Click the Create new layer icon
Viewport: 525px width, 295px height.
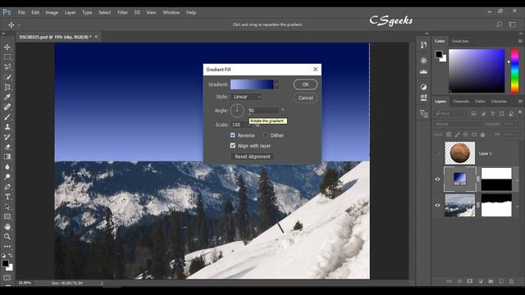tap(501, 281)
